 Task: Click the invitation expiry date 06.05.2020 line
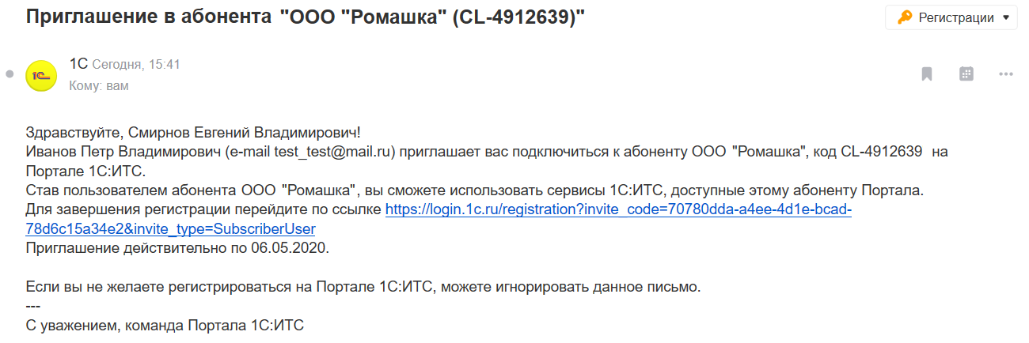tap(177, 248)
